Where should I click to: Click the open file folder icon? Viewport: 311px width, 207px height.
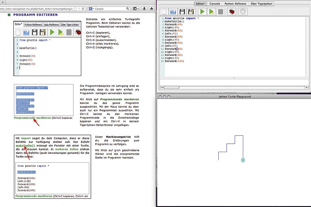173,12
